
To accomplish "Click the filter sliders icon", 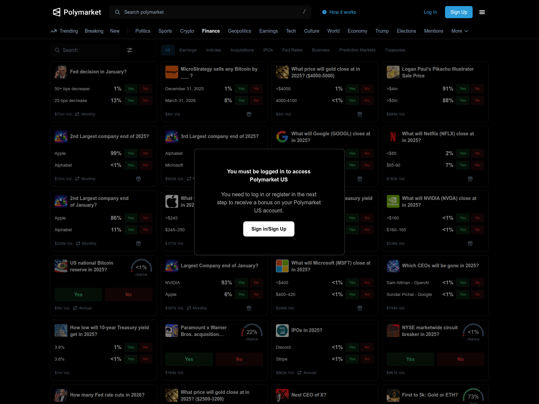I will click(130, 50).
